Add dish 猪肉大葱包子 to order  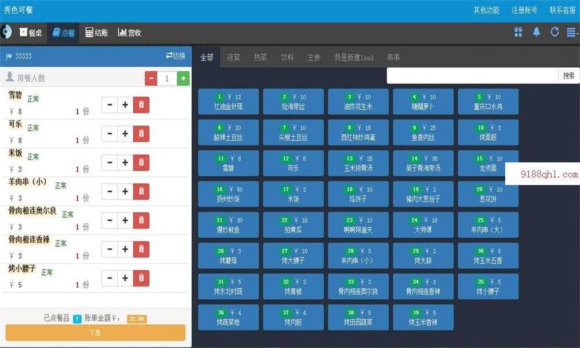coord(423,194)
